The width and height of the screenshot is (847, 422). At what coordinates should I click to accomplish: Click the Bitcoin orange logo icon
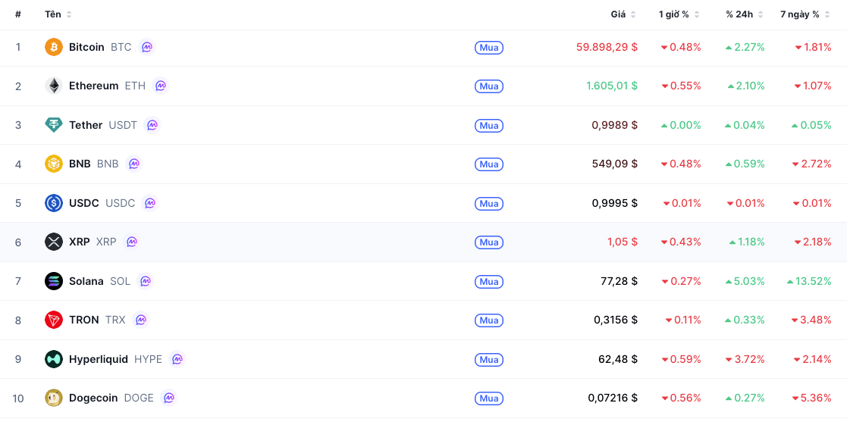pos(54,47)
